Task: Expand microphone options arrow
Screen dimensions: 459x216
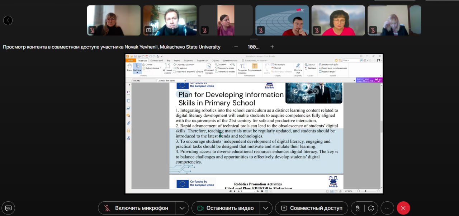Action: 182,208
